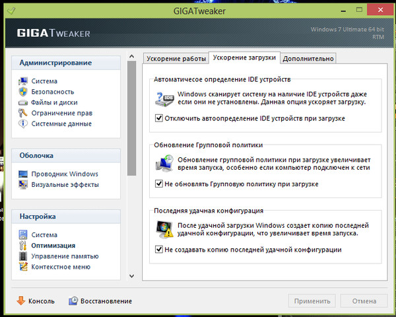This screenshot has height=317, width=396.
Task: Click the info balloon icon next to Системные данные
Action: [x=23, y=123]
